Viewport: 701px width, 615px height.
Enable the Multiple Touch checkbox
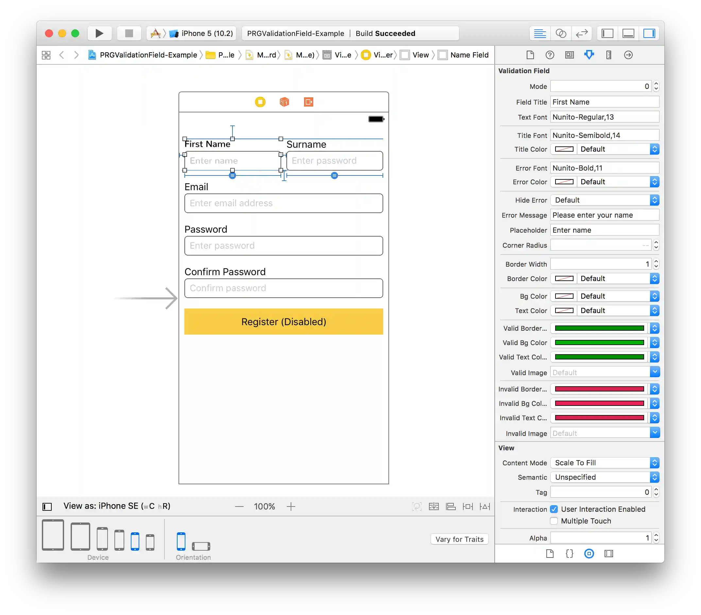click(554, 521)
